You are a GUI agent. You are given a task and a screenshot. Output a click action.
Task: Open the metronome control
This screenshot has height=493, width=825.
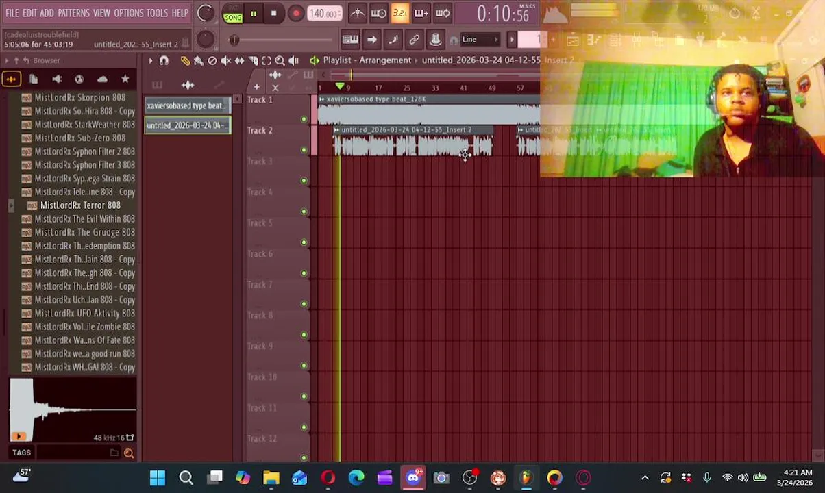click(x=358, y=13)
